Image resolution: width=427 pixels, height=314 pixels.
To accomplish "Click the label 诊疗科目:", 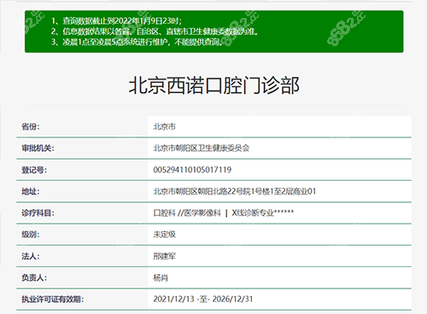I will coord(38,213).
